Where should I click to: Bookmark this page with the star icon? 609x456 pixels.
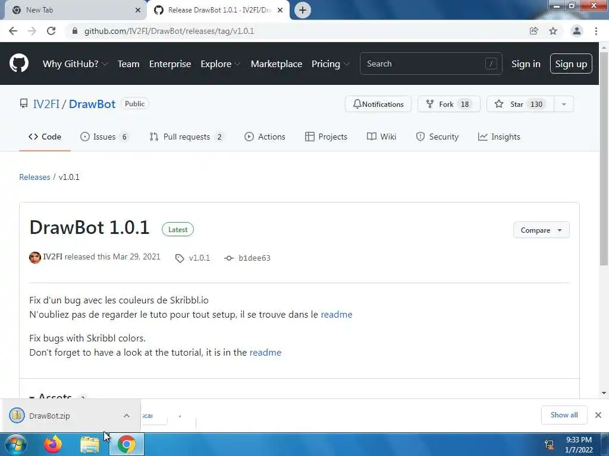(553, 31)
